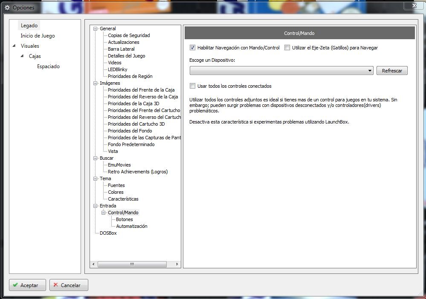
Task: Open Prioridades del Cartucho 3D
Action: (x=136, y=124)
